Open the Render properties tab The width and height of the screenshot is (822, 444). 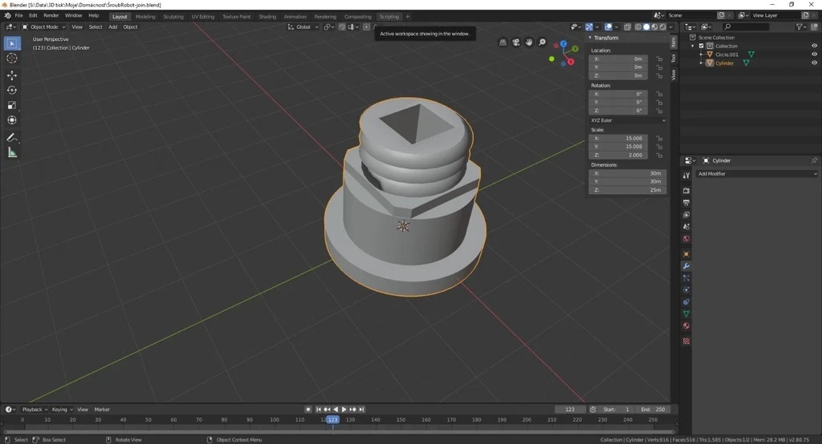686,191
